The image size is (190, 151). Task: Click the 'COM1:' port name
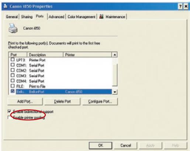point(21,65)
